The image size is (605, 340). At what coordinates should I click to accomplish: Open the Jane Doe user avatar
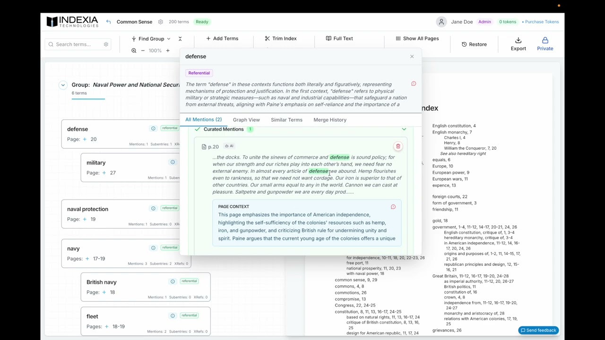pos(441,22)
